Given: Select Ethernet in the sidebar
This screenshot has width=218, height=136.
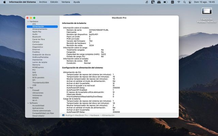Looking at the screenshot, I should coord(36,49).
